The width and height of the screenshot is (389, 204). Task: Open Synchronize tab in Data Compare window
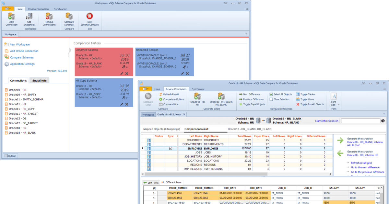pyautogui.click(x=198, y=89)
